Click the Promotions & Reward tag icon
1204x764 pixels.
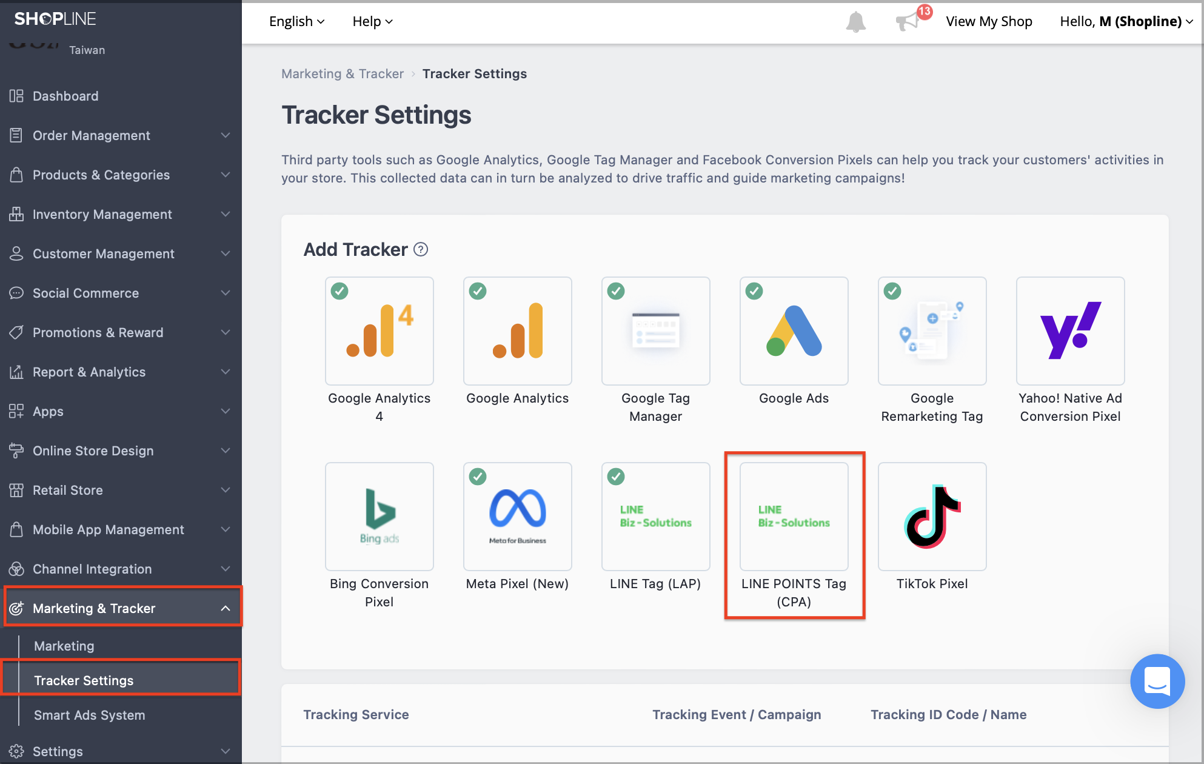pos(16,332)
